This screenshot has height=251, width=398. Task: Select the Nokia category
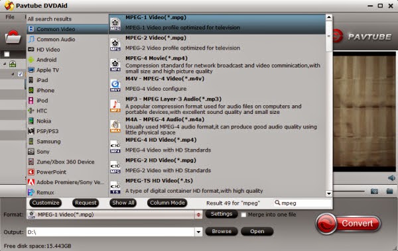(x=67, y=121)
